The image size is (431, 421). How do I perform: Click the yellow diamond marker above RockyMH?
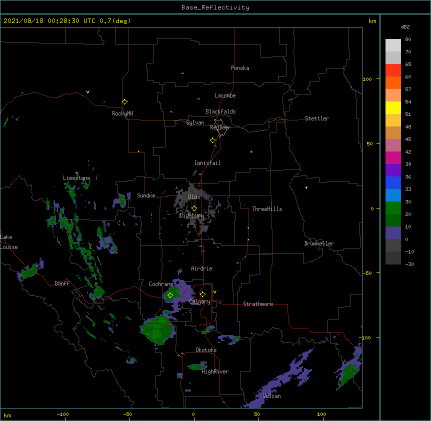(x=124, y=102)
